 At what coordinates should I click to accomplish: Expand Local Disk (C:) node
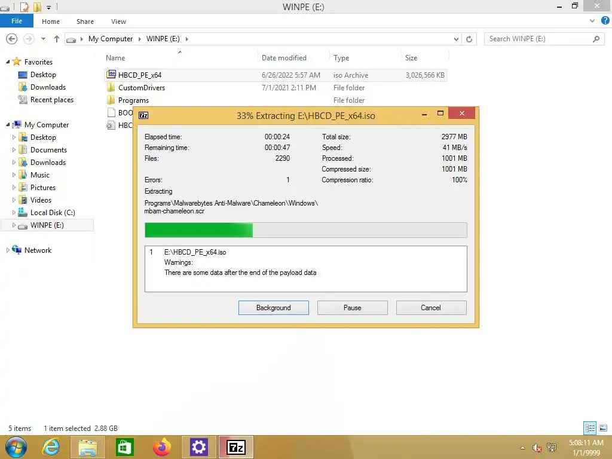14,212
